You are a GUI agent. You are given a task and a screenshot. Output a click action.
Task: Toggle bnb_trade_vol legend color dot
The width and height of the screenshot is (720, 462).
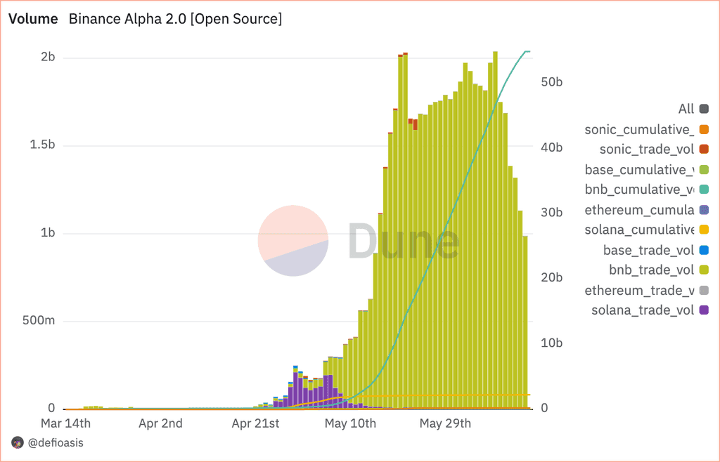click(x=703, y=270)
